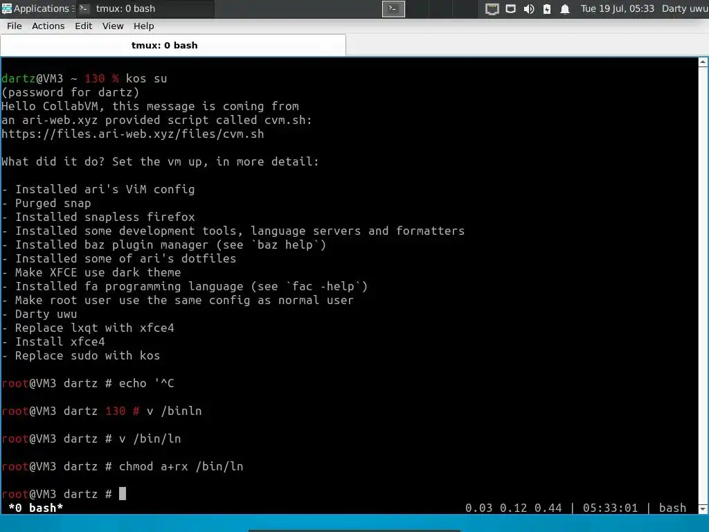Open the File menu
Screen dimensions: 709x532
pyautogui.click(x=15, y=26)
